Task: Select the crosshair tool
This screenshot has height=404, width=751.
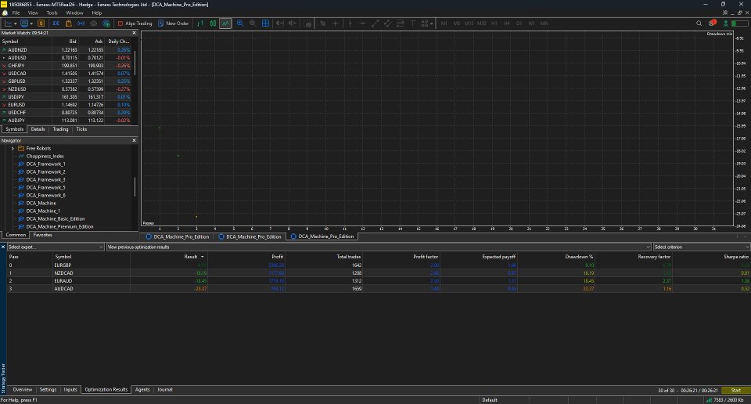Action: (x=336, y=23)
